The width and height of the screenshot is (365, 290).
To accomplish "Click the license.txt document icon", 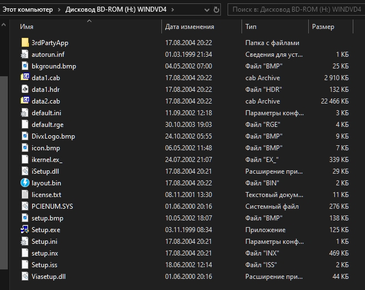I will click(25, 194).
